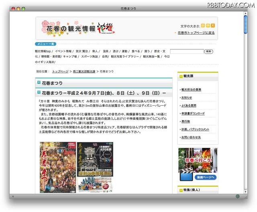Screen dimensions: 257x212
Task: Click the メニュー一覧 badge
Action: [x=45, y=44]
